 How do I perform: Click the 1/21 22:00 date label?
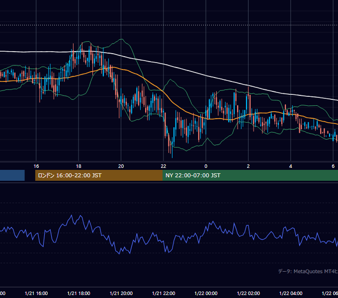[x=164, y=293]
